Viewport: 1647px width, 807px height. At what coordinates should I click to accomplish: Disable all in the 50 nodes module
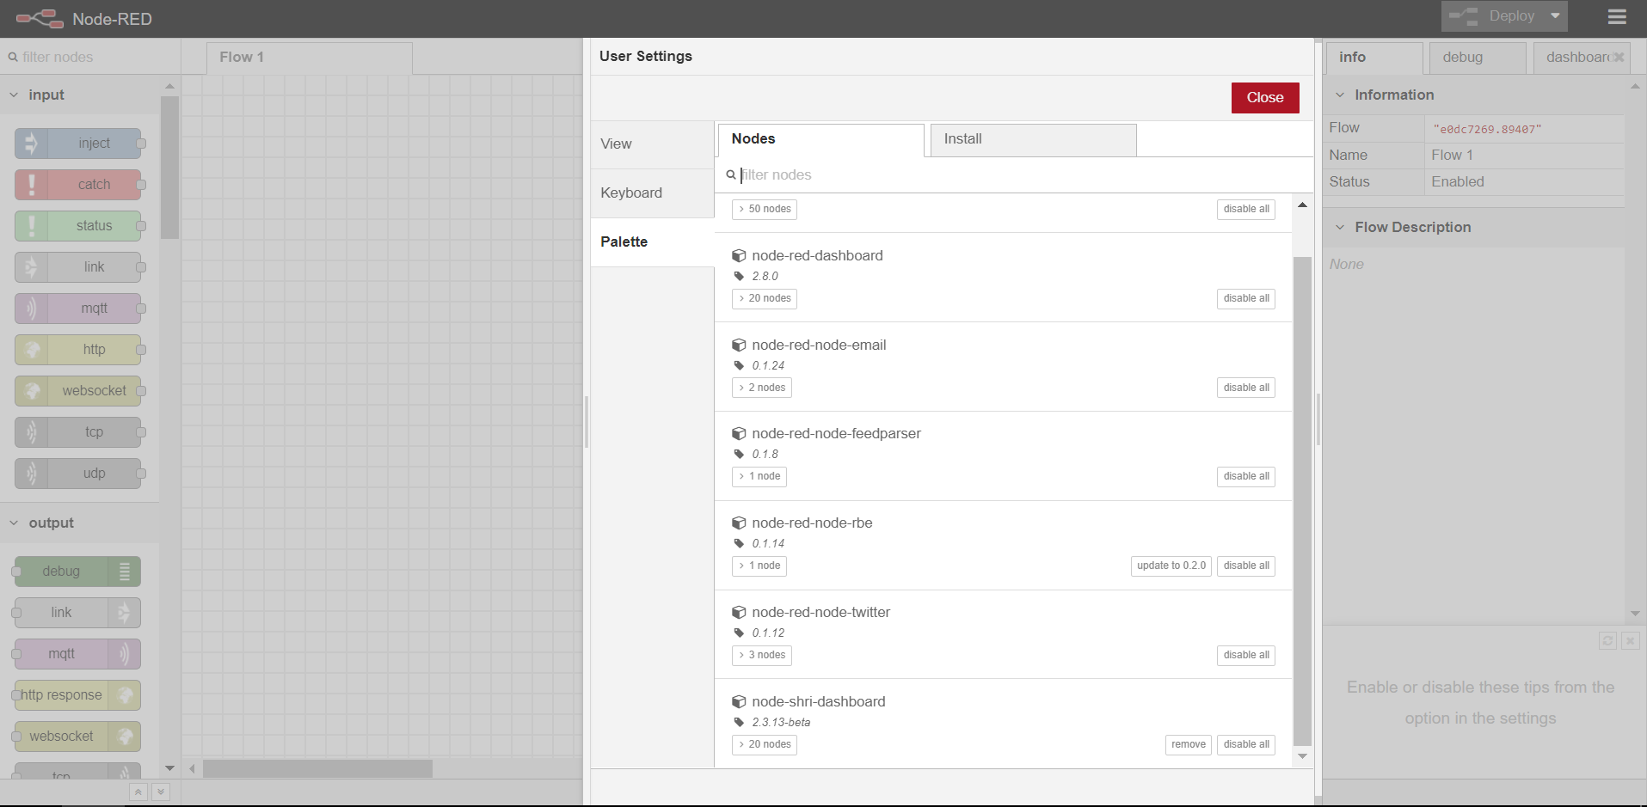pyautogui.click(x=1246, y=209)
